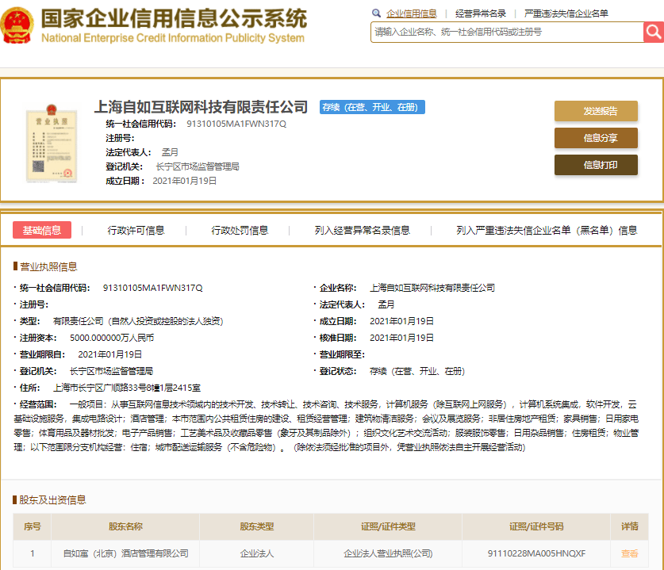Click shareholder name 自如寓（北京）酒店管理有限公司
The width and height of the screenshot is (664, 570).
(x=126, y=553)
